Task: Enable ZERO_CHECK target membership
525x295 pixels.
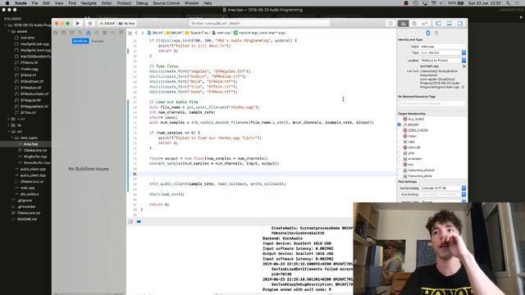Action: tap(399, 130)
